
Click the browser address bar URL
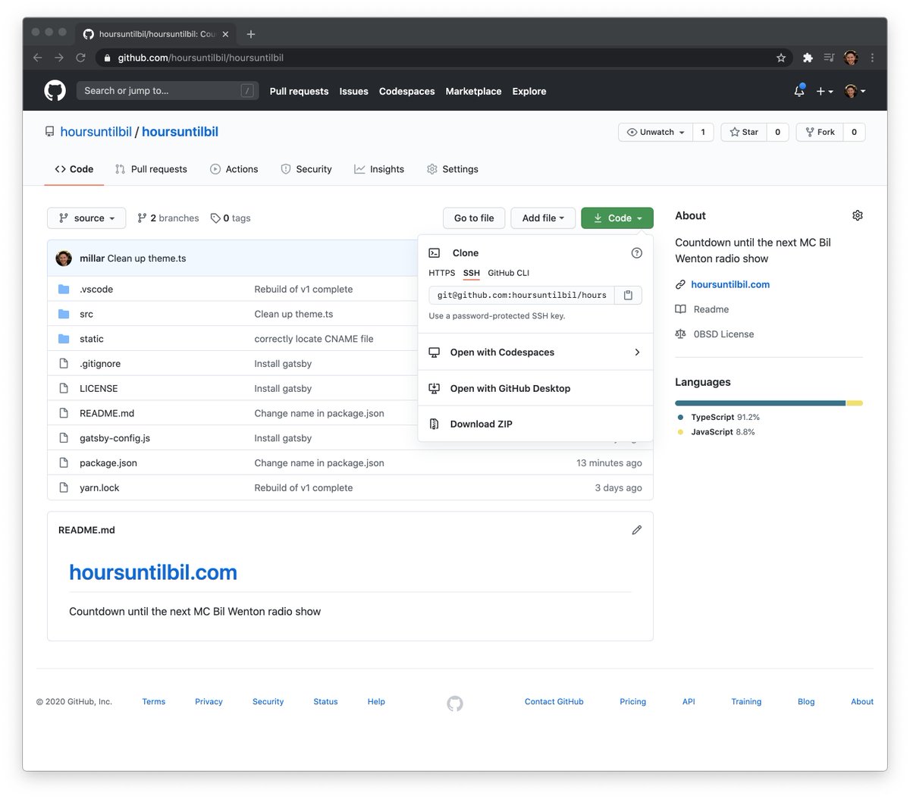pos(201,58)
